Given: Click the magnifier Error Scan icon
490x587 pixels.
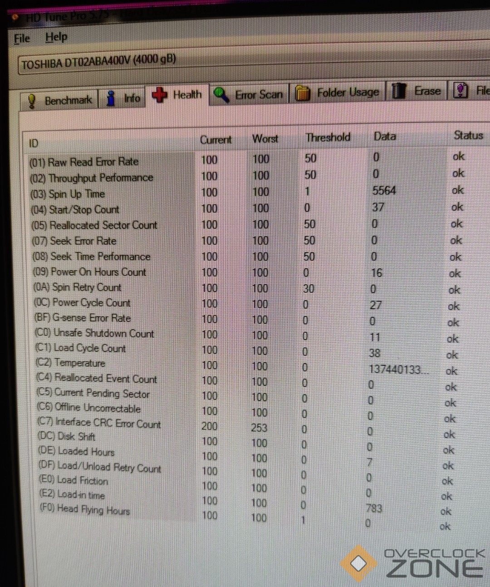Looking at the screenshot, I should point(221,95).
